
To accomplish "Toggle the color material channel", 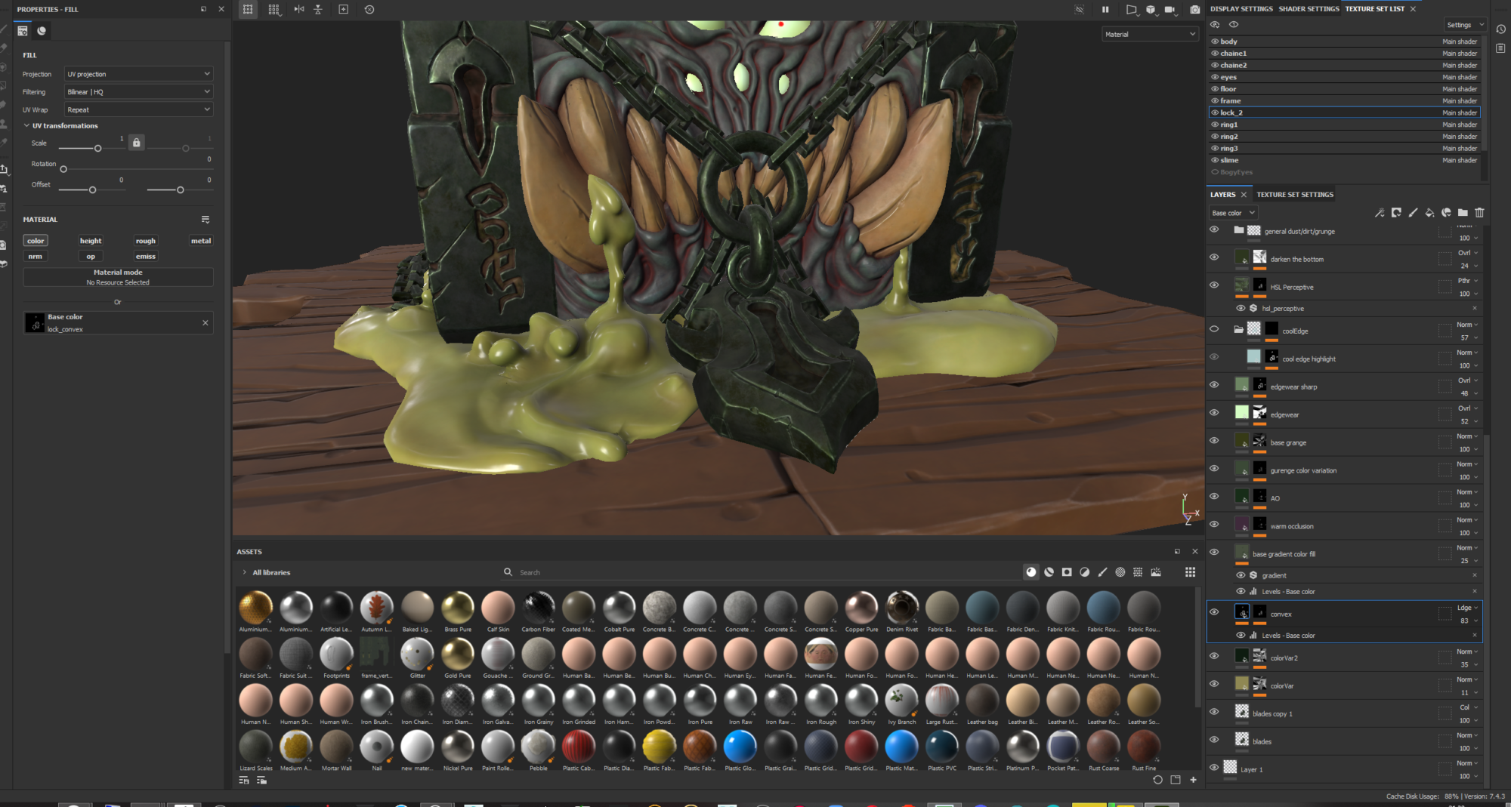I will click(36, 241).
